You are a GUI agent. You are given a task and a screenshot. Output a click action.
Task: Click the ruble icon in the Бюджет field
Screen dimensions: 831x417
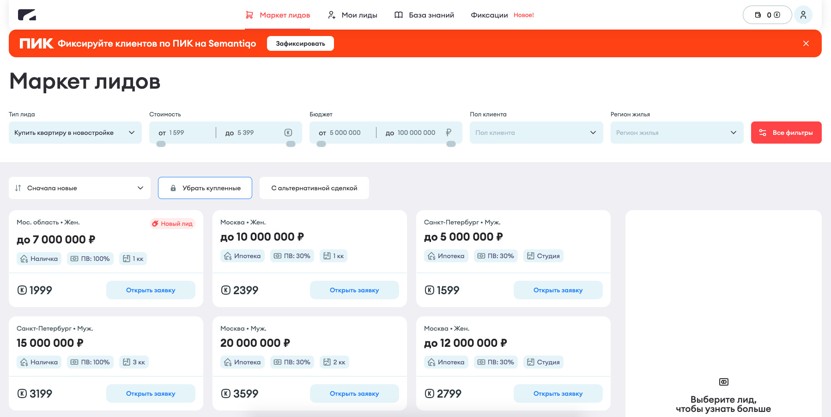(x=448, y=133)
